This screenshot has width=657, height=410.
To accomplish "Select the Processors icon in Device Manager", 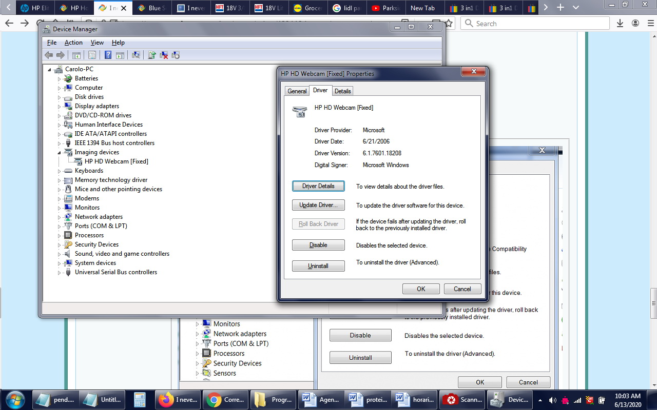I will click(x=68, y=235).
